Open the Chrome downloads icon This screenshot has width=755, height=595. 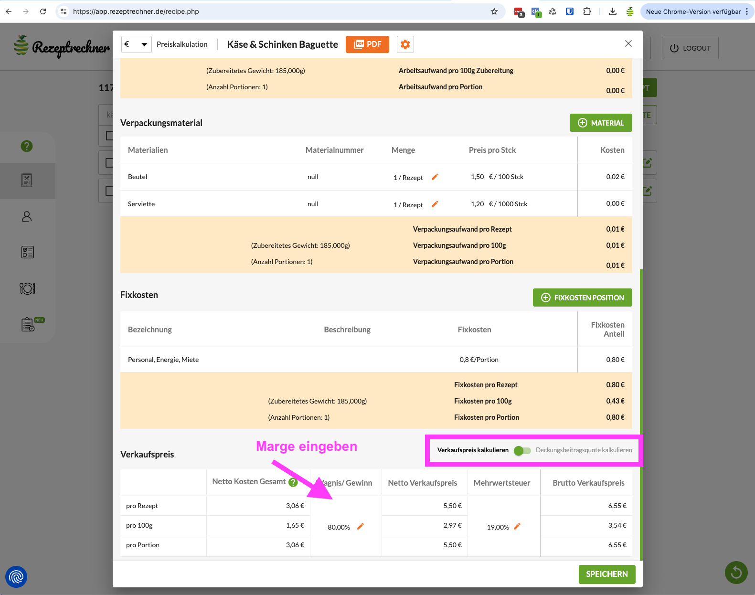click(612, 11)
